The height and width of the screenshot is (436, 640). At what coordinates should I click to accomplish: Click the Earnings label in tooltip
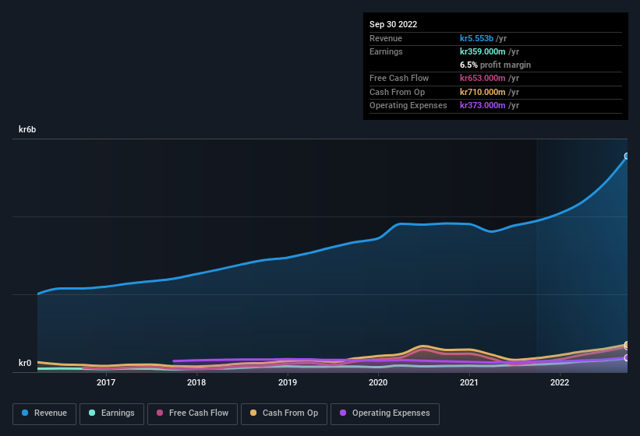386,51
